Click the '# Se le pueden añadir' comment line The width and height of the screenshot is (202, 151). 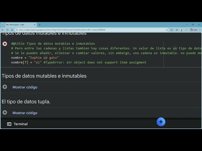point(106,53)
